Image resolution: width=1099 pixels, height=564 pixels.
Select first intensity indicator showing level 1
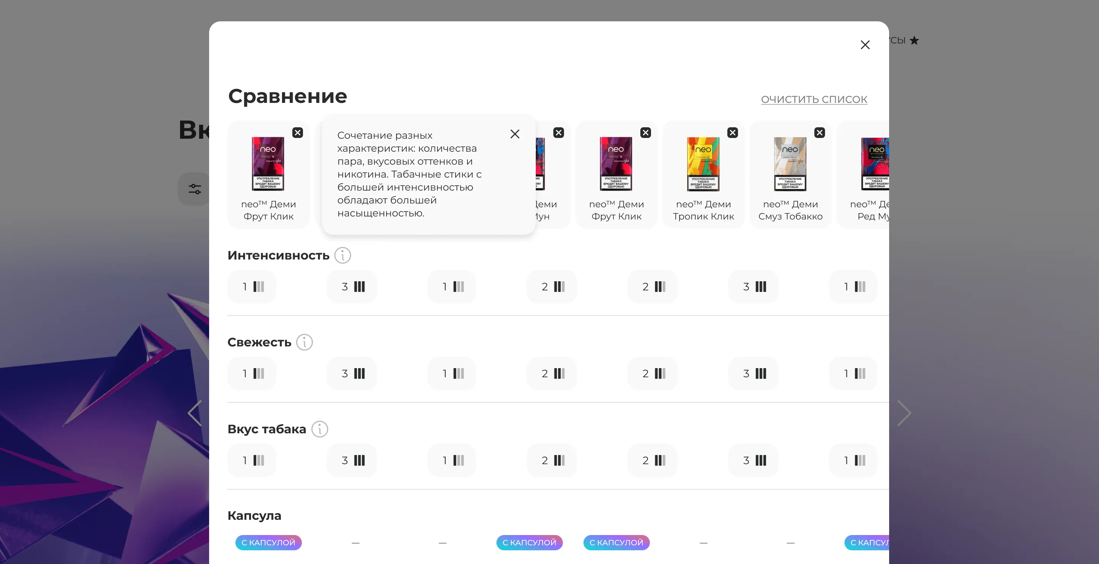(252, 287)
